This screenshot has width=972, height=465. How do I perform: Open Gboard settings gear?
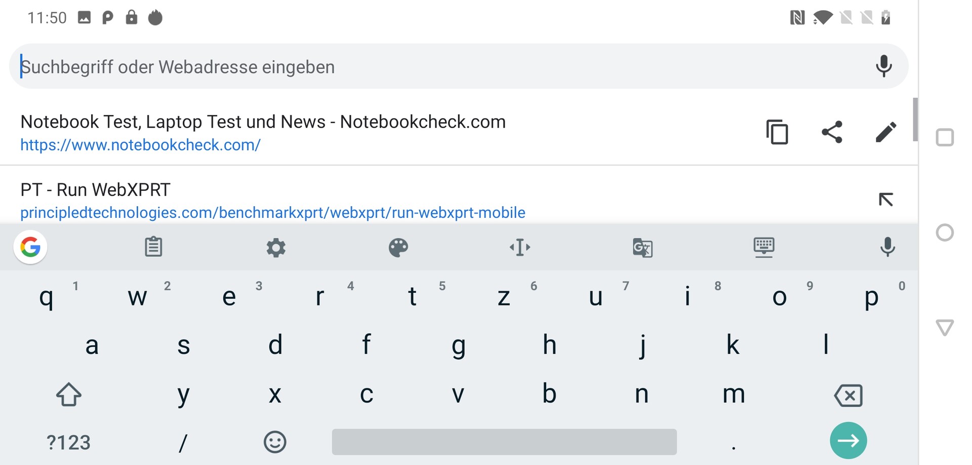276,248
